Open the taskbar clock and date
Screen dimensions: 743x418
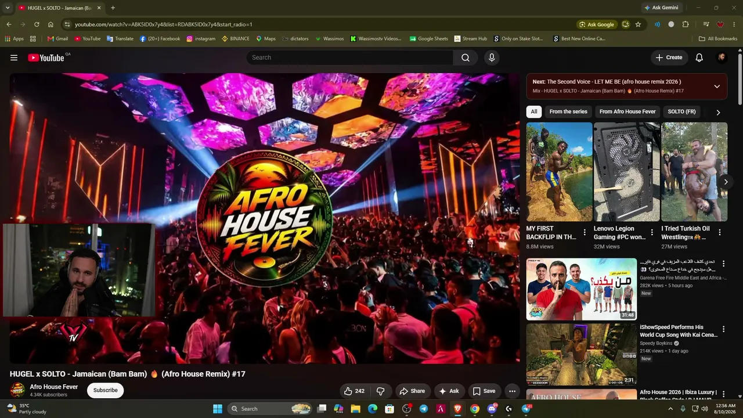pyautogui.click(x=726, y=409)
